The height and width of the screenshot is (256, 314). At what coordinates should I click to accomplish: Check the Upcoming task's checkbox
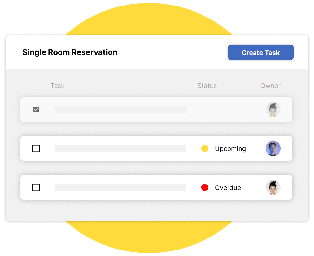tap(36, 148)
